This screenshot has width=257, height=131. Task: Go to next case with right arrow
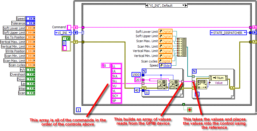186,6
